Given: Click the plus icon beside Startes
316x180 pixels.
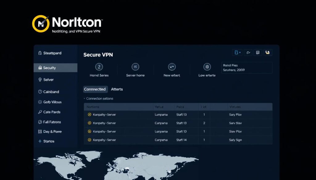Looking at the screenshot, I should (x=40, y=141).
